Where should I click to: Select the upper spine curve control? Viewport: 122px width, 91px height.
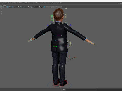(58, 36)
